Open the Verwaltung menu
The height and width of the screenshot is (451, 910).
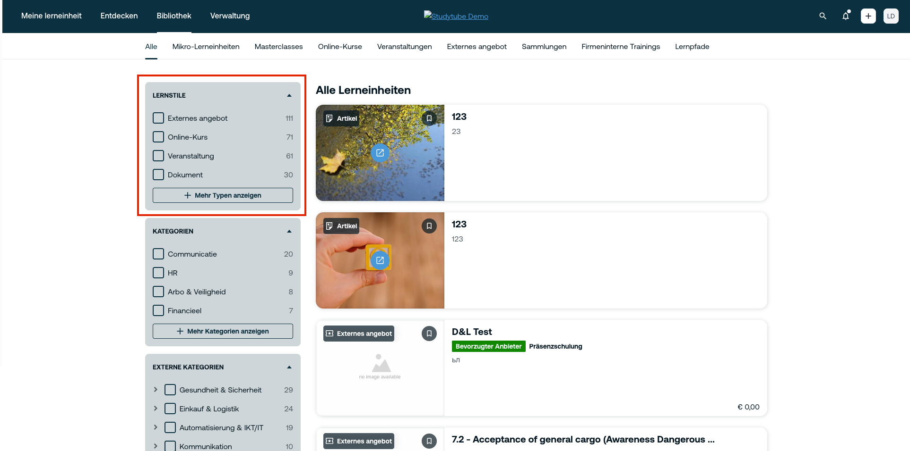(x=230, y=16)
